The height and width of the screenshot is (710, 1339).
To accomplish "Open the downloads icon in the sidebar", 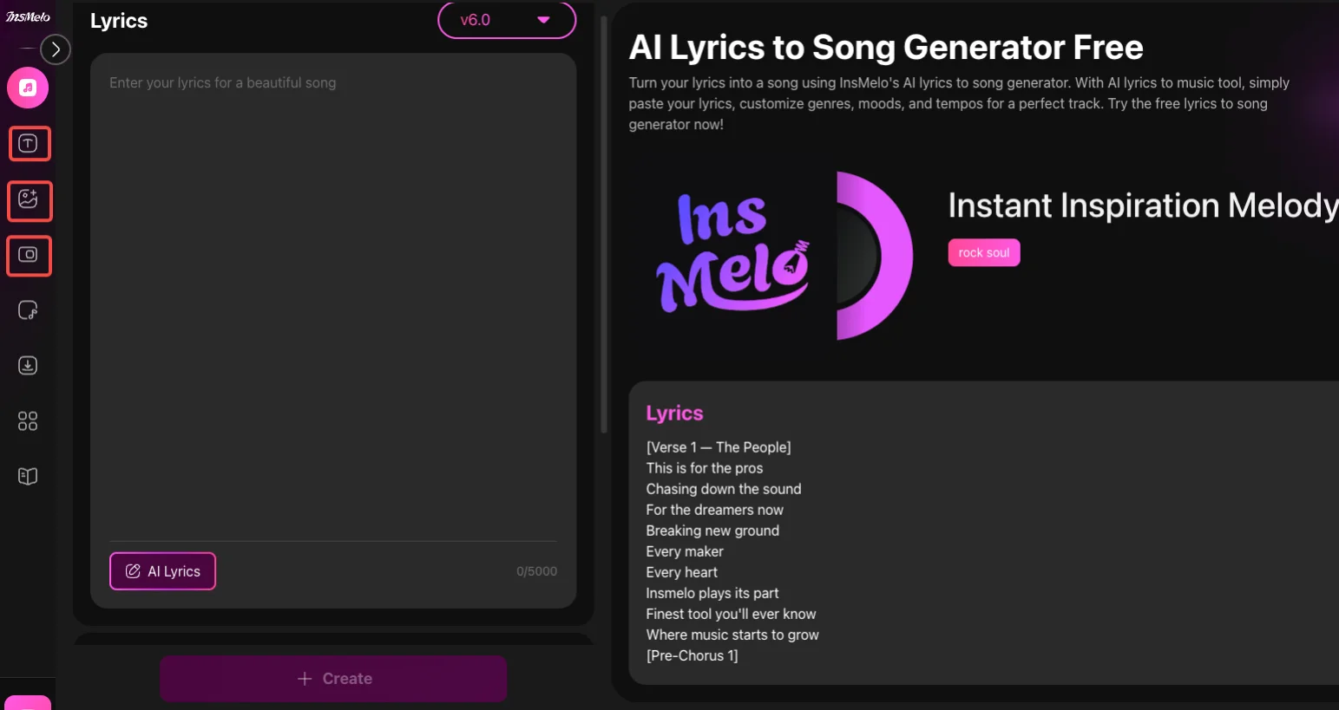I will coord(28,366).
